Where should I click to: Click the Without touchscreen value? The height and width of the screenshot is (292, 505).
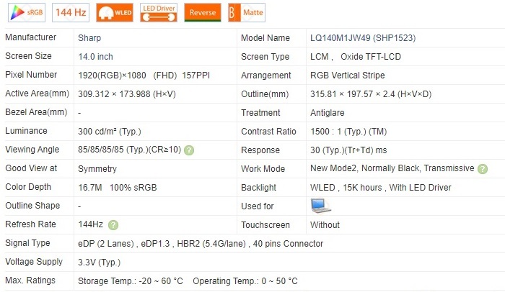click(325, 225)
